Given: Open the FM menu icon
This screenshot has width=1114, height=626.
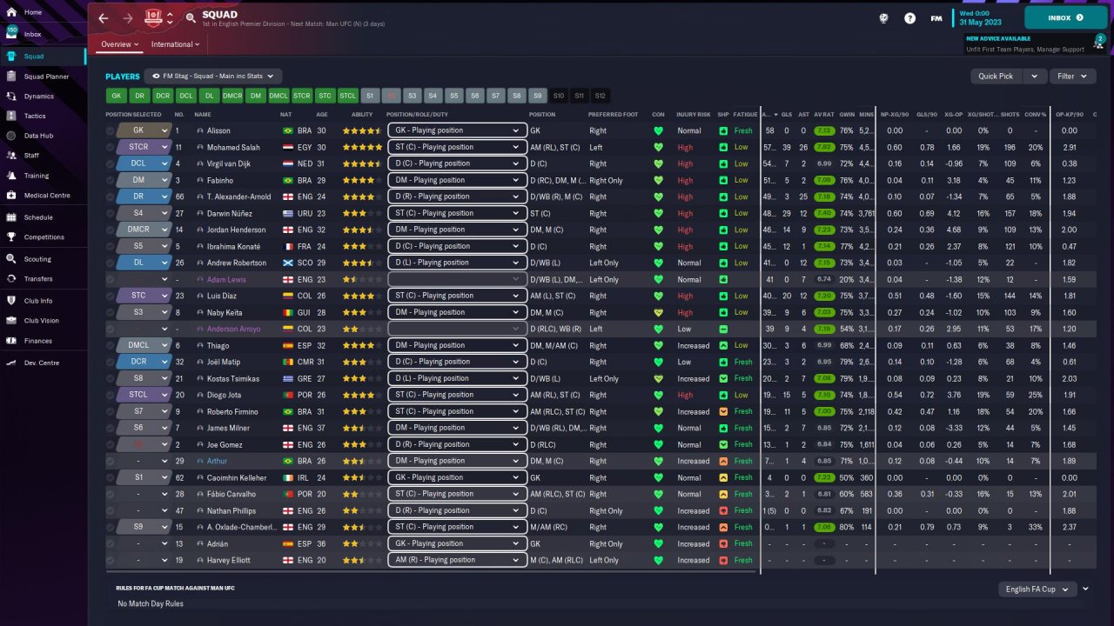Looking at the screenshot, I should click(x=936, y=17).
